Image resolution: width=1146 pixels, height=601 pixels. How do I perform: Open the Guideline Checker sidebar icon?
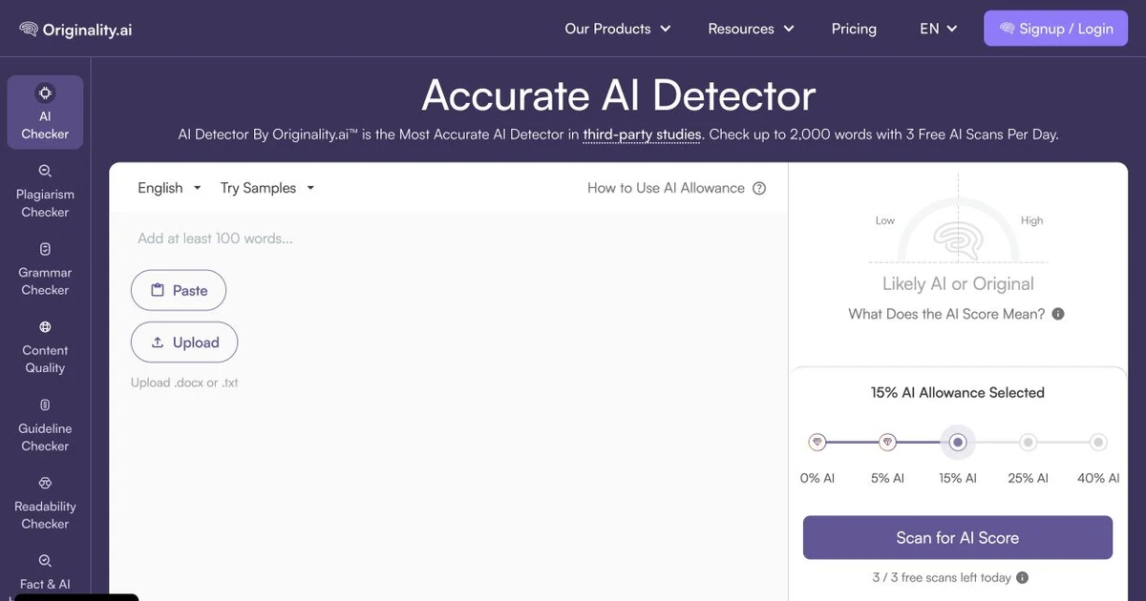coord(45,405)
